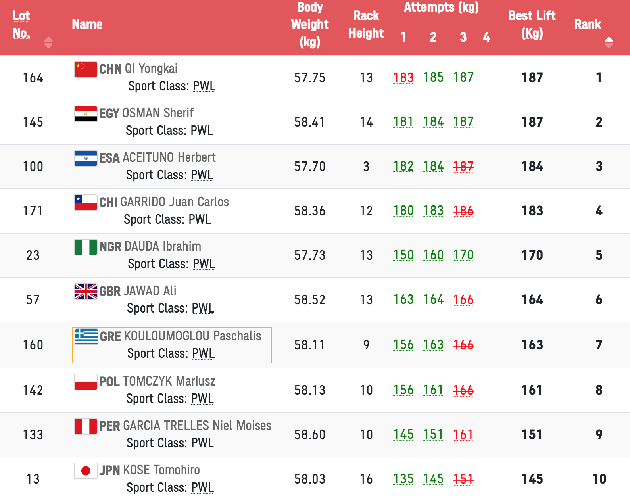Click the El Salvador flag icon
The width and height of the screenshot is (630, 499).
[86, 158]
